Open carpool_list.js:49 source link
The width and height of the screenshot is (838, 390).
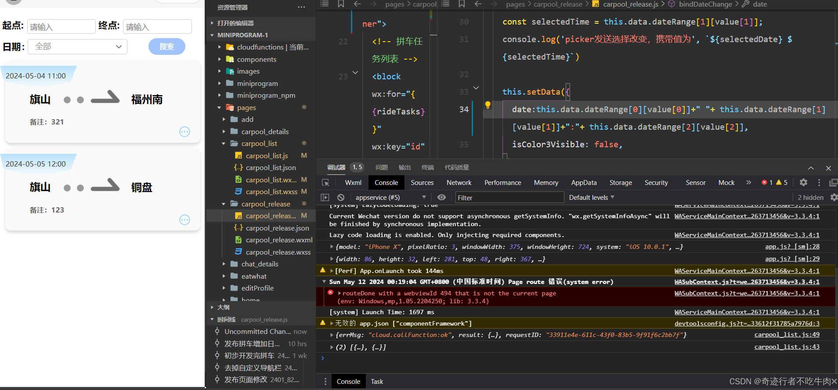(787, 335)
